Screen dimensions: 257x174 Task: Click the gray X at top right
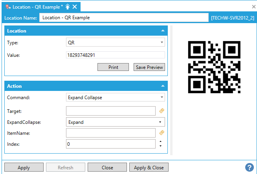click(x=253, y=7)
